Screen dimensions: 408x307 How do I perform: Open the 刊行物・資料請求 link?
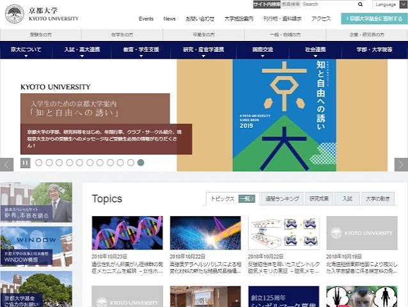pos(282,19)
